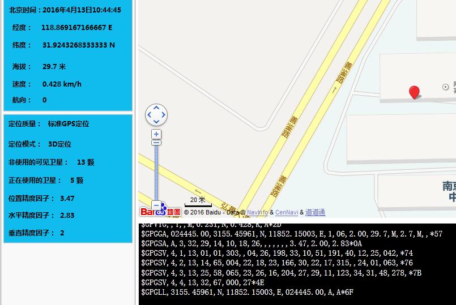Viewport: 456px width, 305px height.
Task: Pan the map down with the arrow
Action: coord(156,122)
